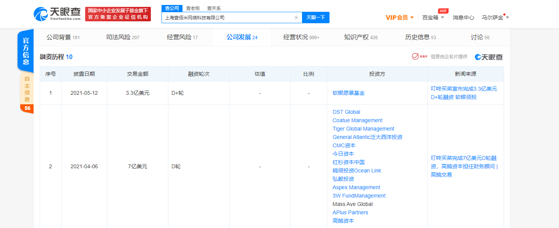Open investor 今日资本
Screen dimensions: 559x228
(343, 154)
